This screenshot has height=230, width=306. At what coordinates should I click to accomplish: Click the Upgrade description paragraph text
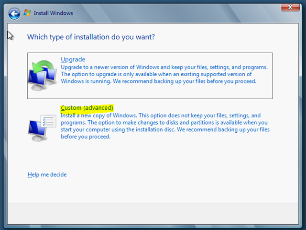tap(164, 74)
